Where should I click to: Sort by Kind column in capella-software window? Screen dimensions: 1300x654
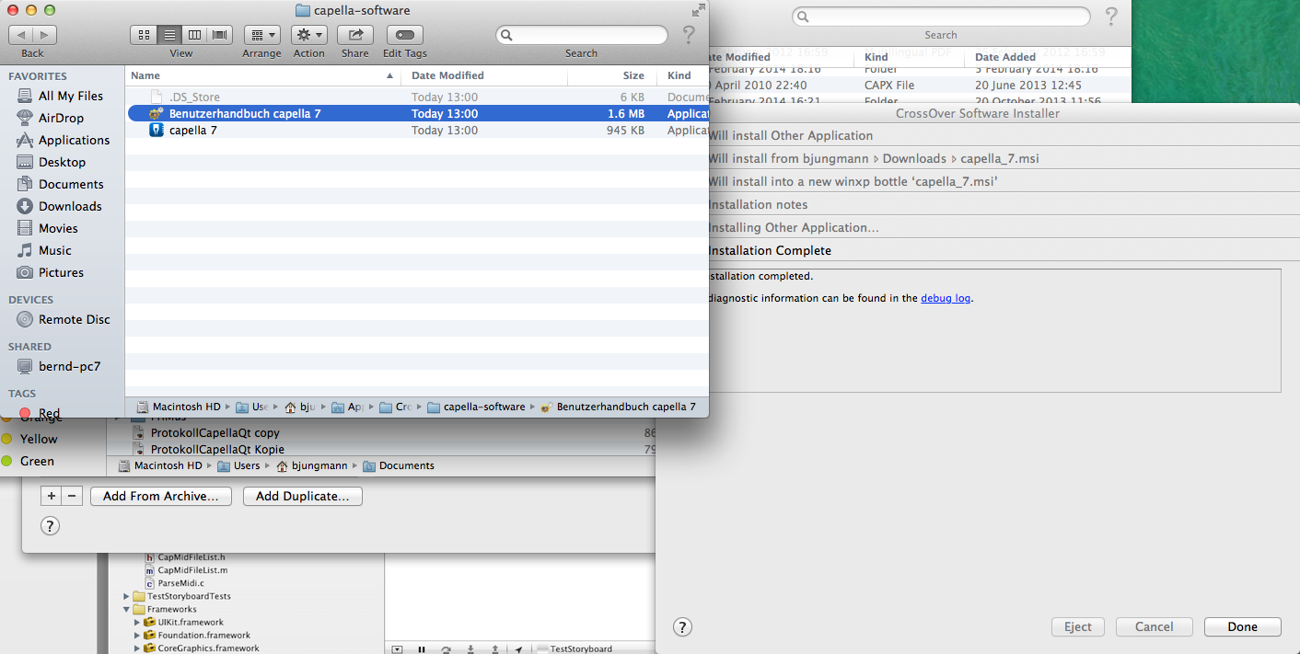click(x=684, y=75)
